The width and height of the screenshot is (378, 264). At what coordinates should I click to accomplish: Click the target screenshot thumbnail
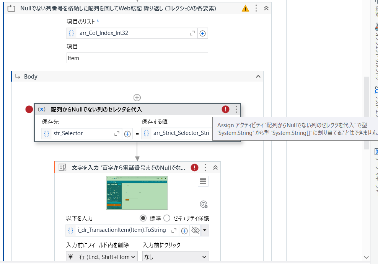tap(137, 193)
